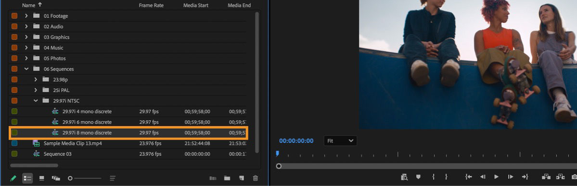Image resolution: width=577 pixels, height=186 pixels.
Task: Click the blue playhead marker on ruler
Action: point(278,154)
